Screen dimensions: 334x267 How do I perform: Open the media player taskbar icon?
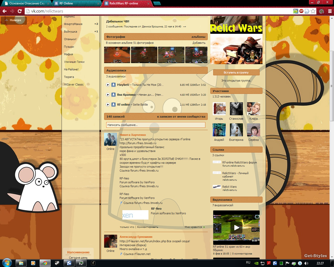pos(33,263)
